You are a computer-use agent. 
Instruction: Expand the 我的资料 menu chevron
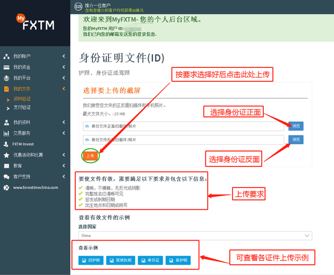(x=64, y=122)
